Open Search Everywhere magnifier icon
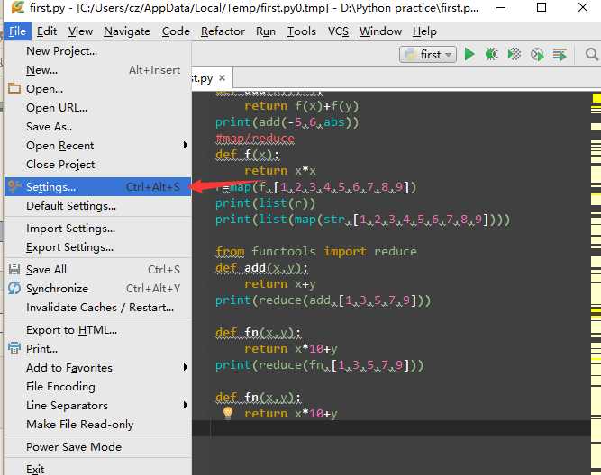The width and height of the screenshot is (601, 475). point(592,54)
